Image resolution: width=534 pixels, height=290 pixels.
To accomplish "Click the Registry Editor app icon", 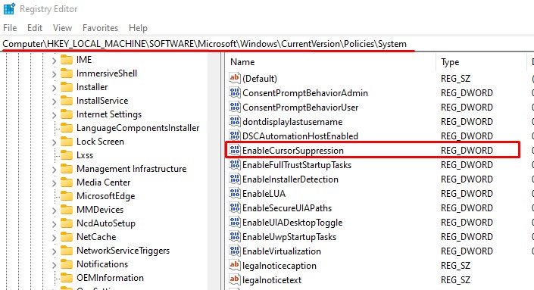I will point(9,9).
